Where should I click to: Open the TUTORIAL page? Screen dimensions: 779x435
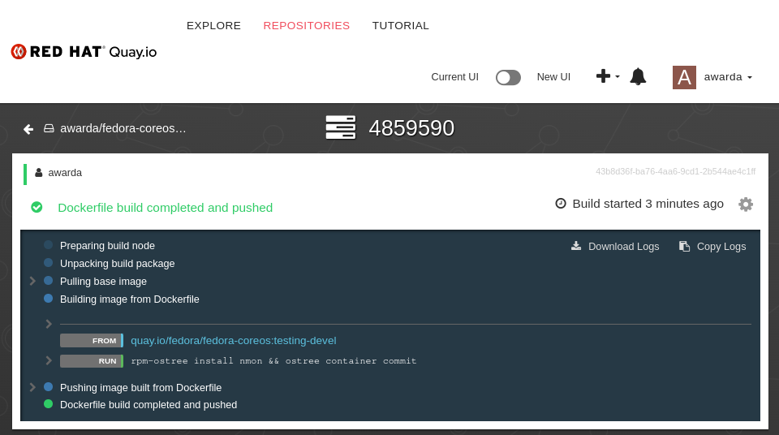[400, 25]
